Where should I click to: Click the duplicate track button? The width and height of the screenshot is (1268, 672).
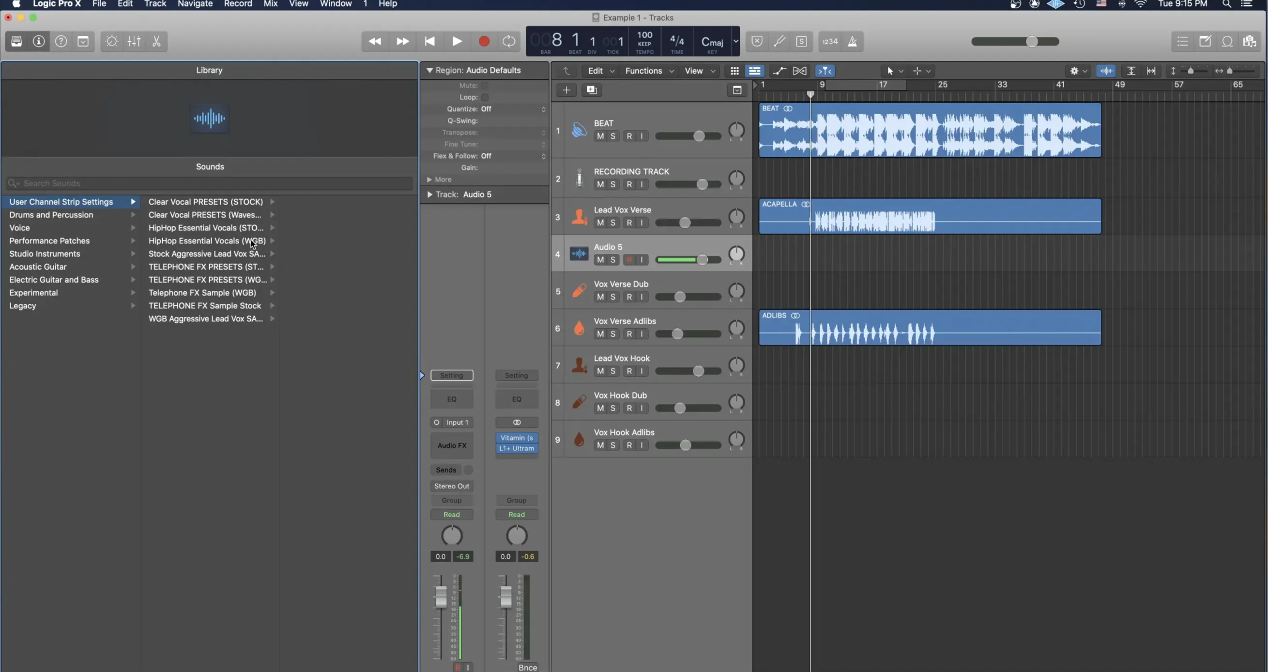pyautogui.click(x=592, y=90)
